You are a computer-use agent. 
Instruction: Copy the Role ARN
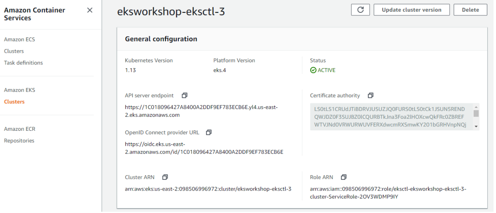click(343, 177)
